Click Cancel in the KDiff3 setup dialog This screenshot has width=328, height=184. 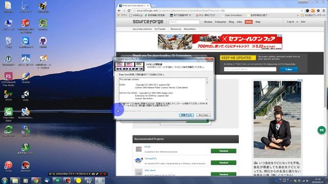pos(203,115)
